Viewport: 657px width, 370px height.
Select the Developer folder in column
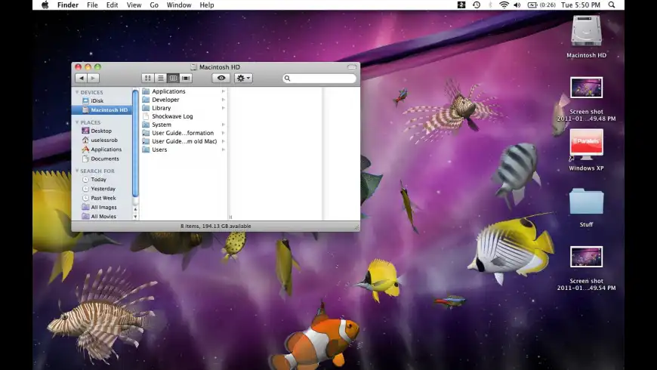click(x=165, y=100)
